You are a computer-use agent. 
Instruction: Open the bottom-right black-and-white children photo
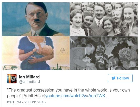point(104,53)
